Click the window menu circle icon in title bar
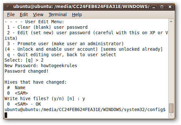Image resolution: width=181 pixels, height=125 pixels. [x=8, y=7]
